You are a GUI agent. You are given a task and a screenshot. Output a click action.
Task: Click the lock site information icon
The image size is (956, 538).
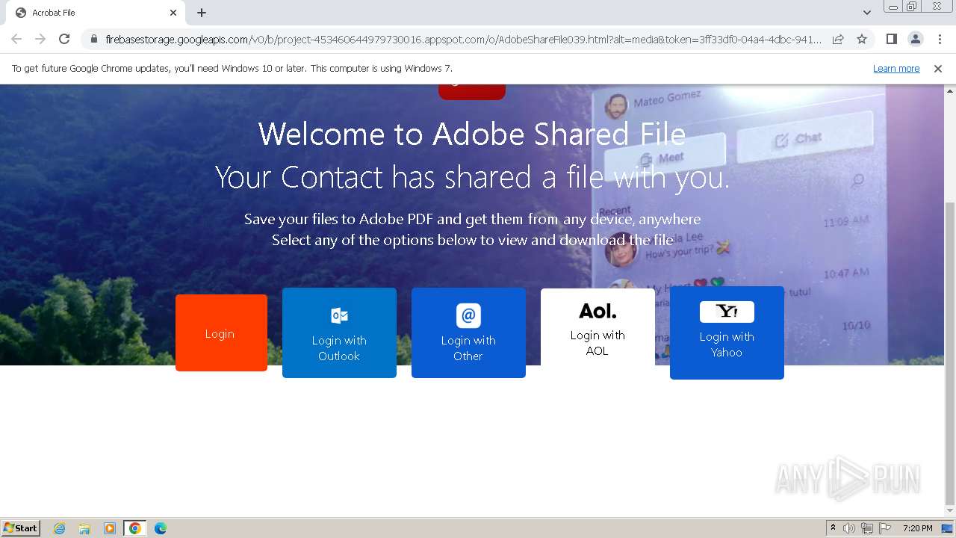pos(94,39)
